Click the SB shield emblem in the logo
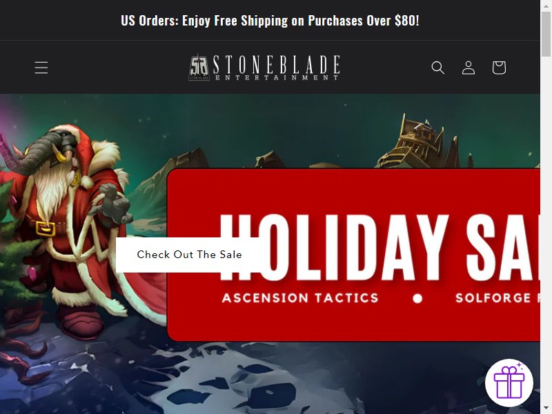This screenshot has height=414, width=552. click(199, 67)
